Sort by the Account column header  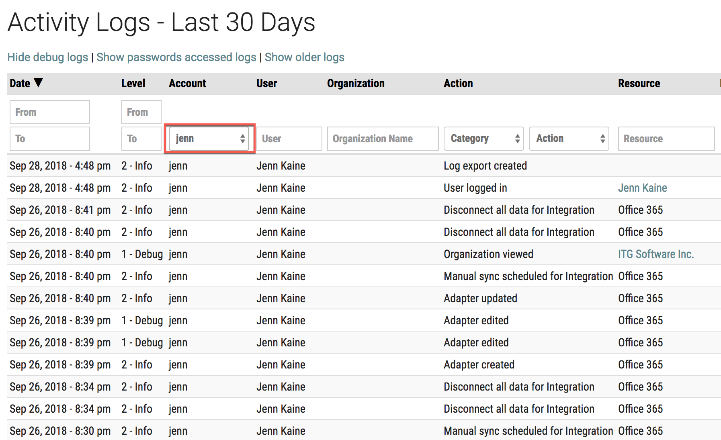coord(187,83)
